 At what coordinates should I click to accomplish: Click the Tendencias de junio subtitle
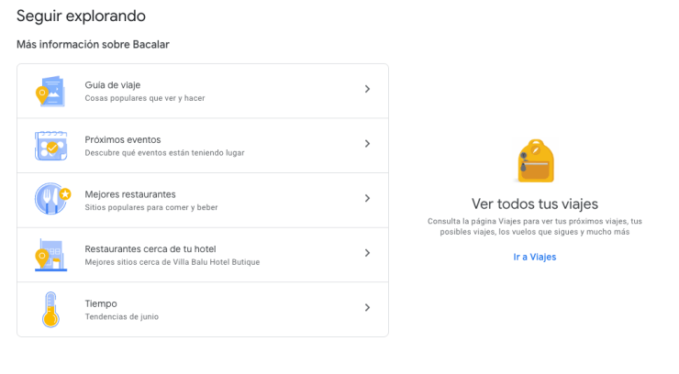point(122,317)
